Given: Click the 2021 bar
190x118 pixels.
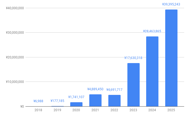Looking at the screenshot, I should pos(95,100).
